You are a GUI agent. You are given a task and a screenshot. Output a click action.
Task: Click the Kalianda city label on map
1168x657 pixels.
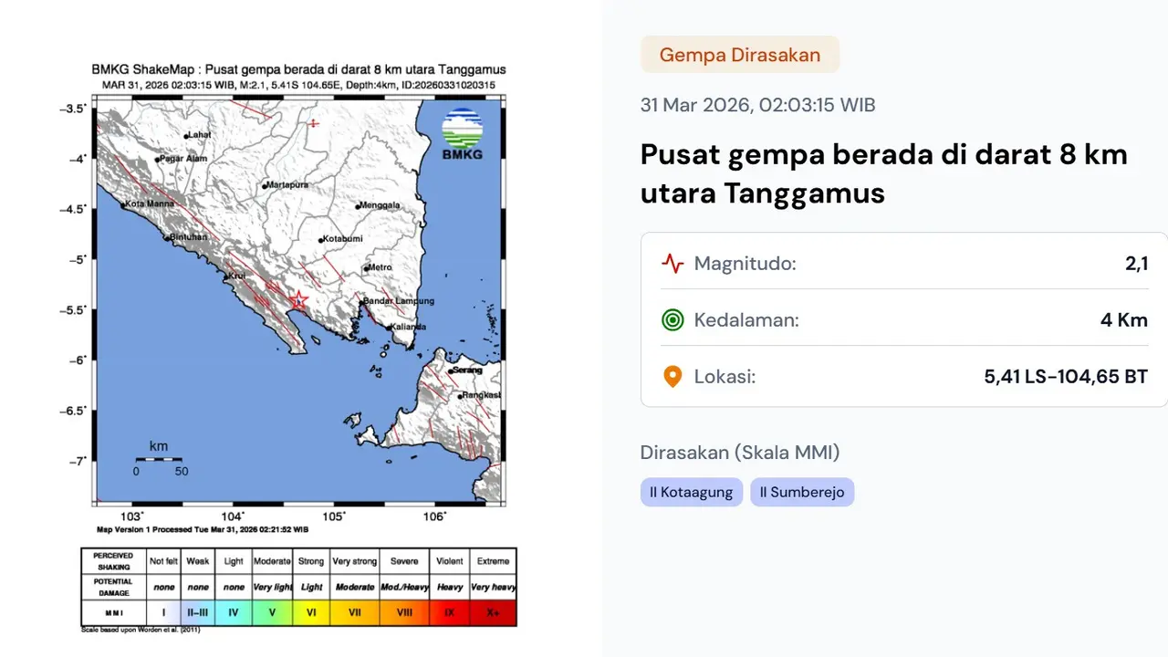coord(408,327)
